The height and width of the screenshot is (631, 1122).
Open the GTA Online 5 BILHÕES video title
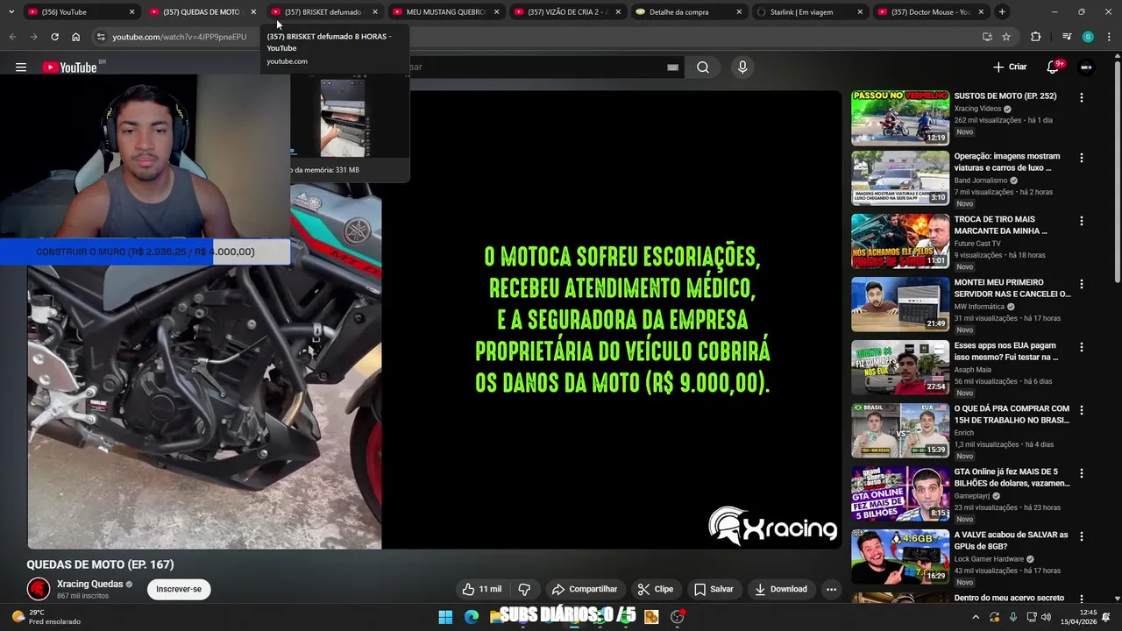tap(1012, 478)
